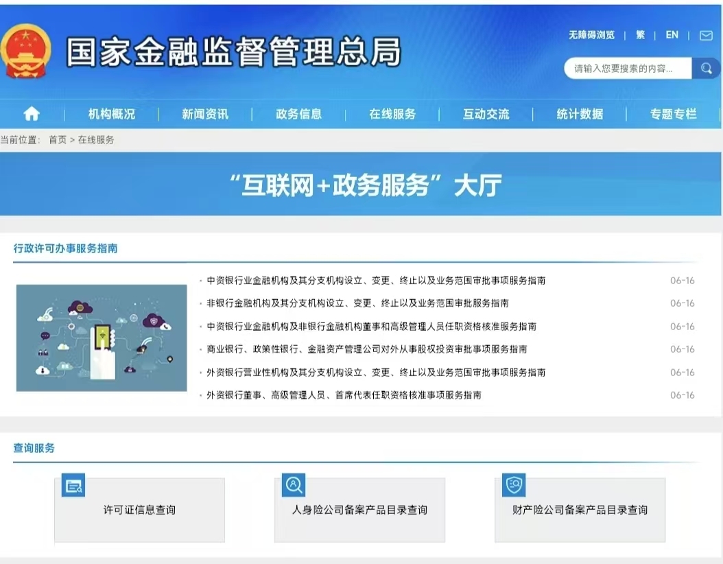Click the national emblem logo
723x564 pixels.
point(25,51)
